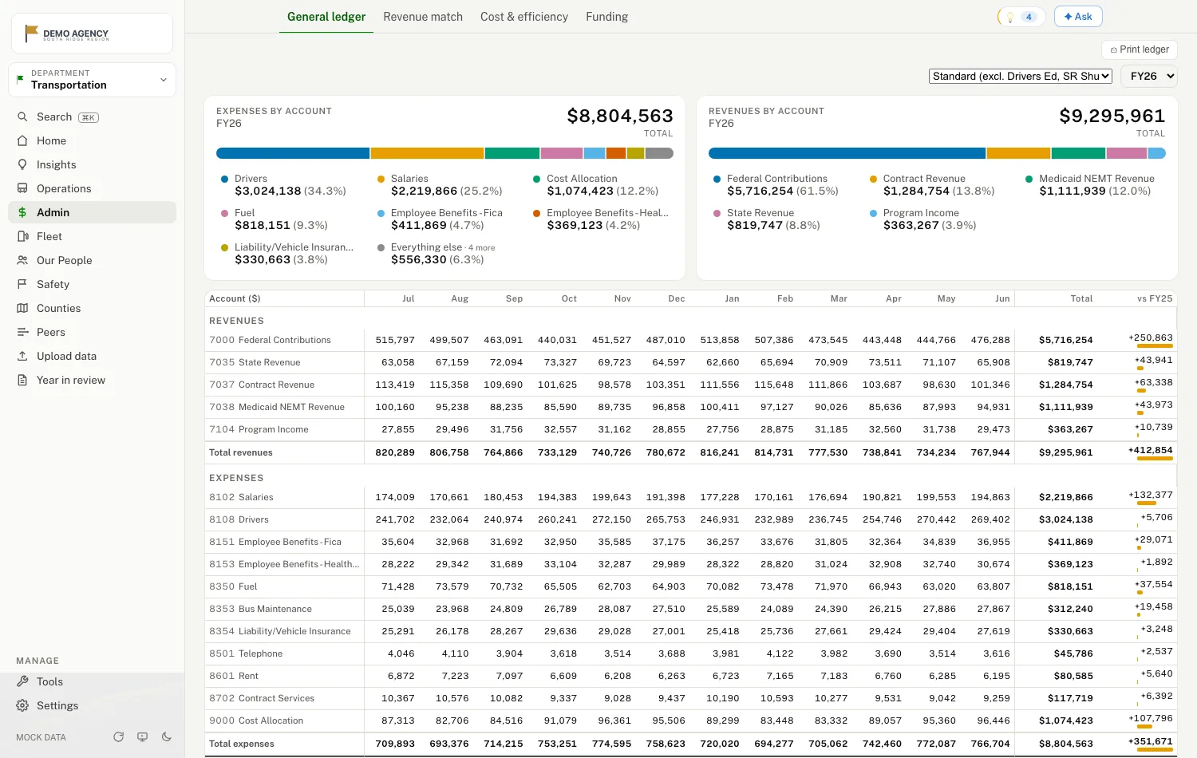Click the 8702 Contract Services row label

tap(262, 698)
